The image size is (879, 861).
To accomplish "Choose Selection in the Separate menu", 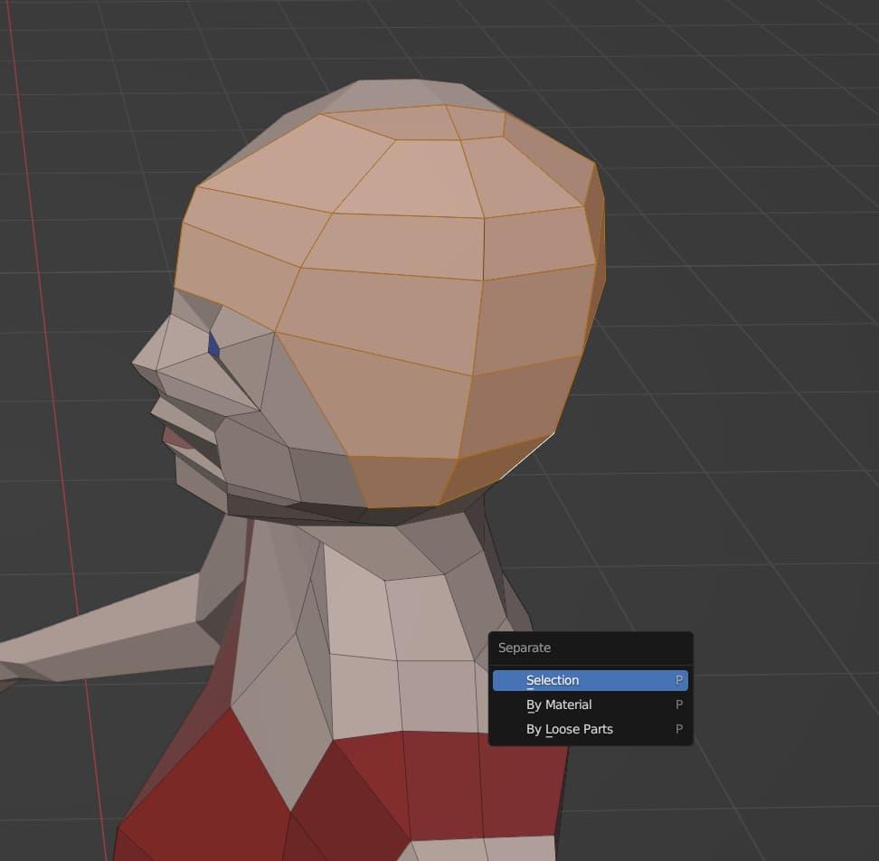I will pyautogui.click(x=591, y=680).
